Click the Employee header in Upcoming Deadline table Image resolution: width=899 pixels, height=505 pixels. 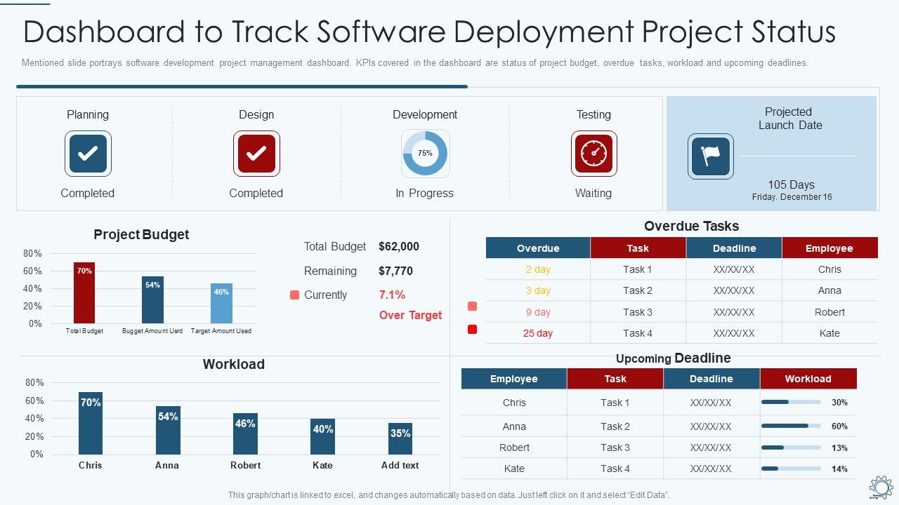(x=514, y=379)
